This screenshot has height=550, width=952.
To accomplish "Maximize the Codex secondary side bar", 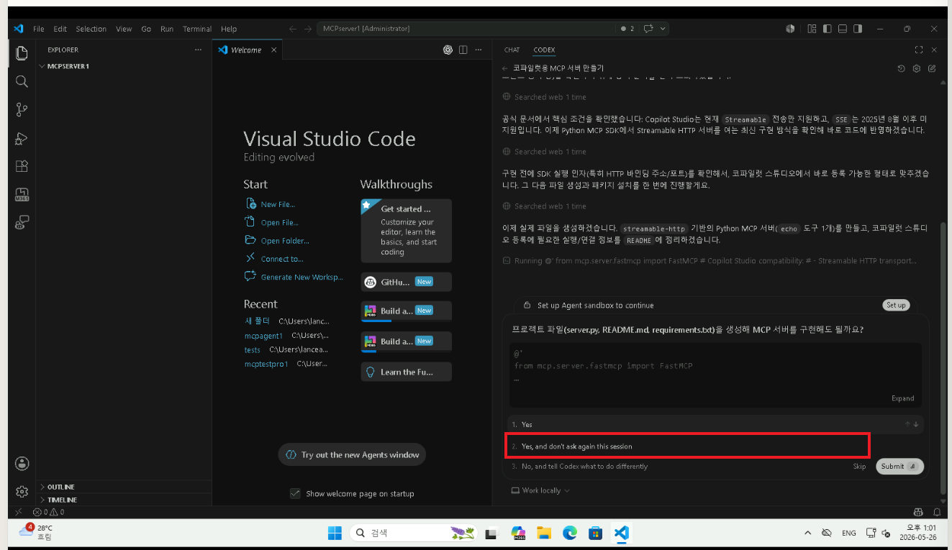I will click(919, 50).
